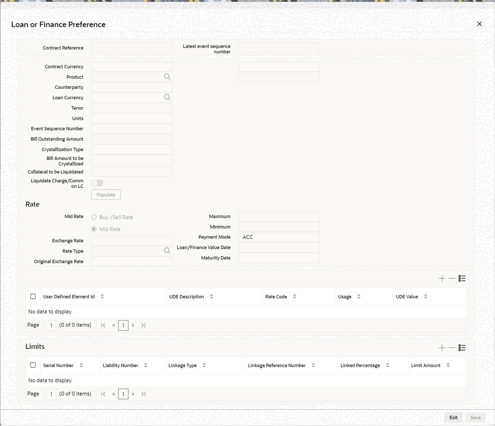Viewport: 495px width, 426px height.
Task: Select the Mid Rate radio button
Action: (94, 229)
